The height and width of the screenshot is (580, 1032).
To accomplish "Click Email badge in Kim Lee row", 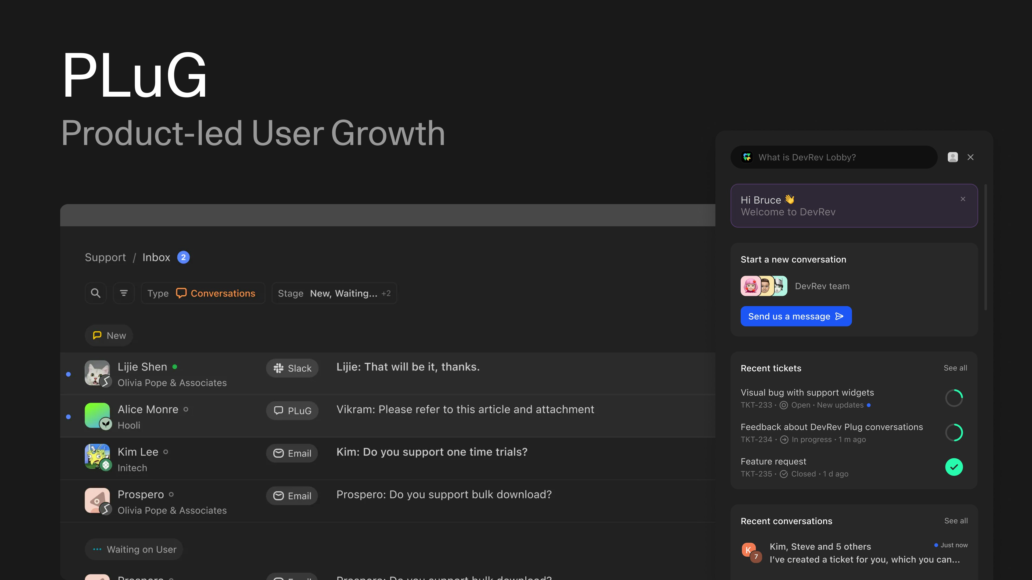I will (292, 453).
